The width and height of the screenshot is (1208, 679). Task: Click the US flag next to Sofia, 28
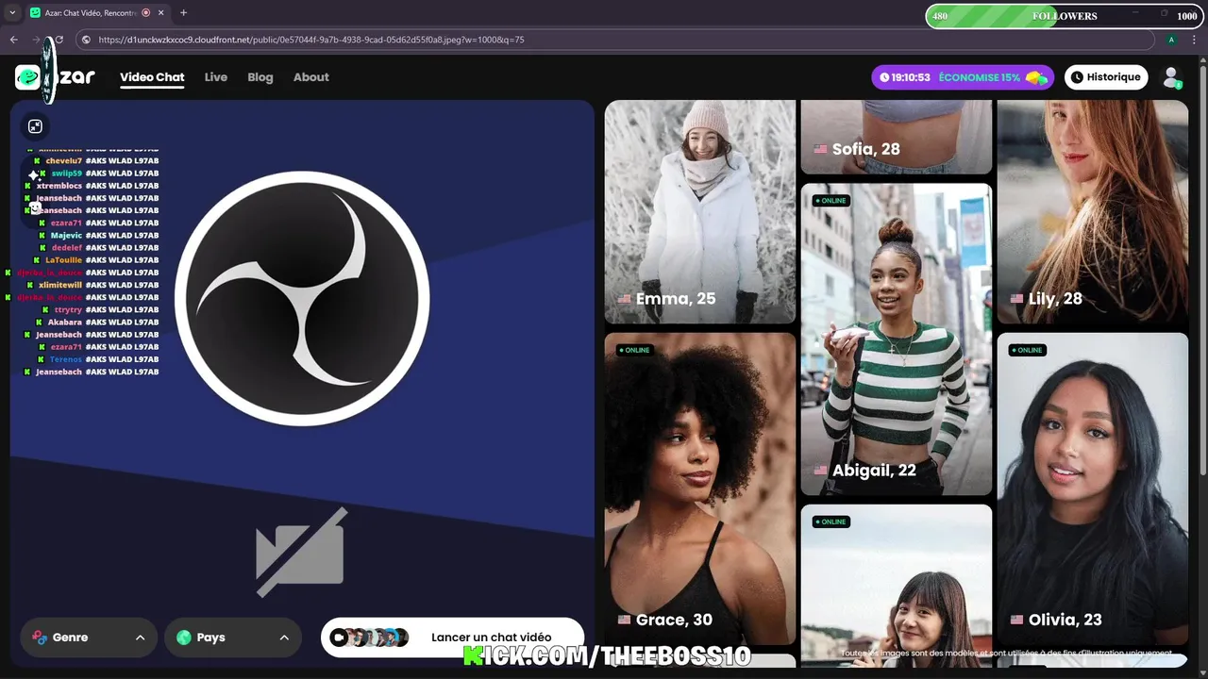tap(821, 149)
